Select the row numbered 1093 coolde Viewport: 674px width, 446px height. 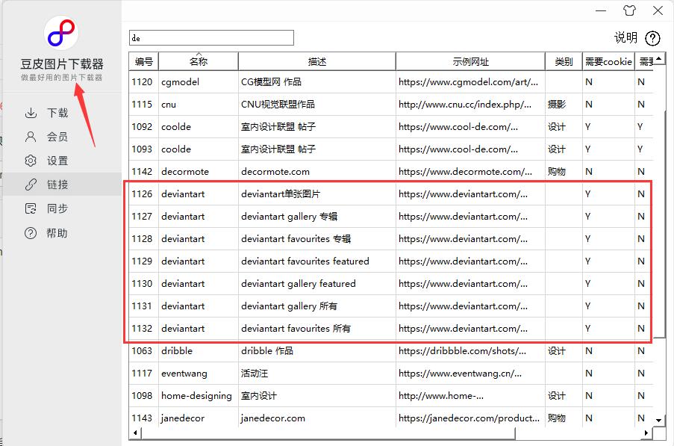click(391, 149)
